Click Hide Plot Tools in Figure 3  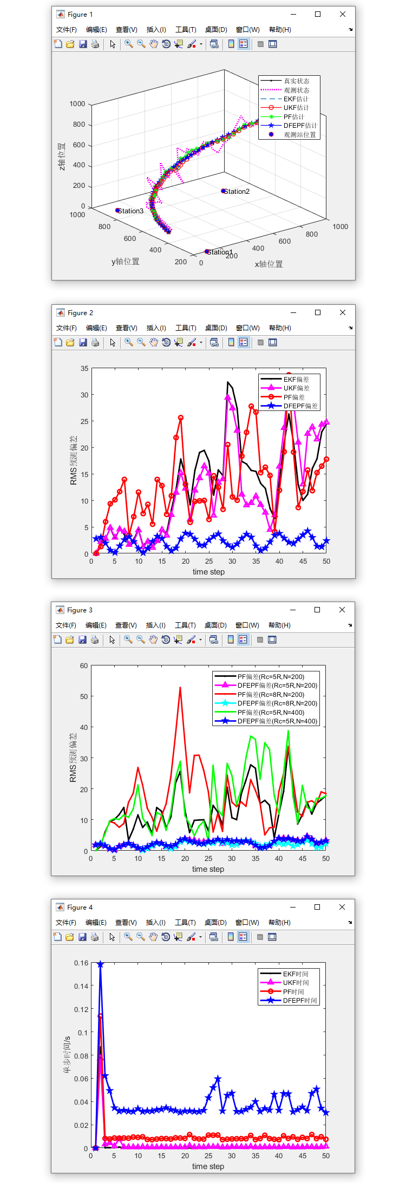260,639
